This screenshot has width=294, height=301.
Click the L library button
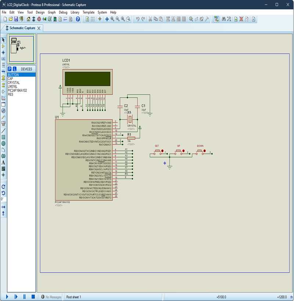click(x=14, y=69)
